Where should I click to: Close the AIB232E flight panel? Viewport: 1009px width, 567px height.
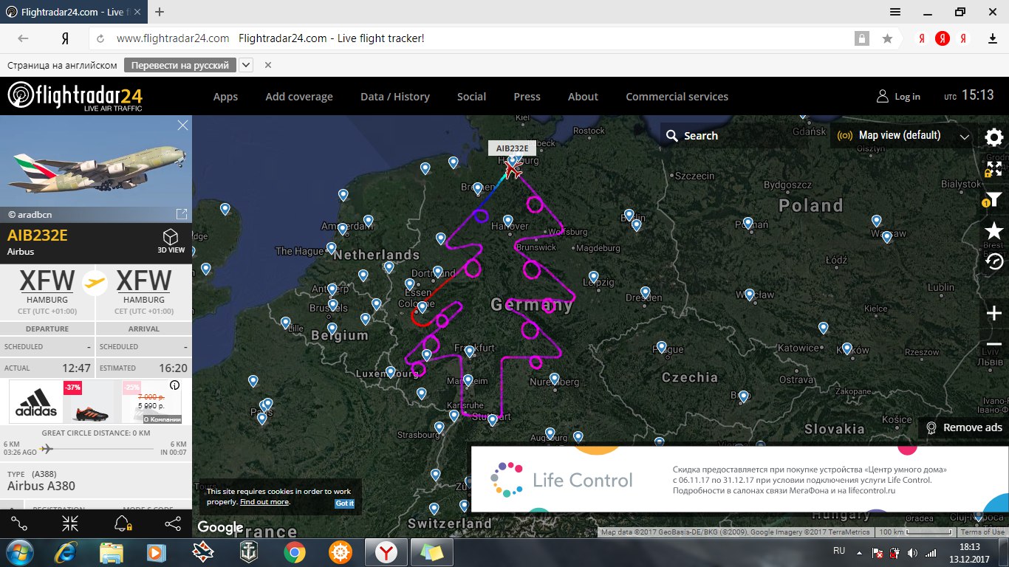[182, 126]
